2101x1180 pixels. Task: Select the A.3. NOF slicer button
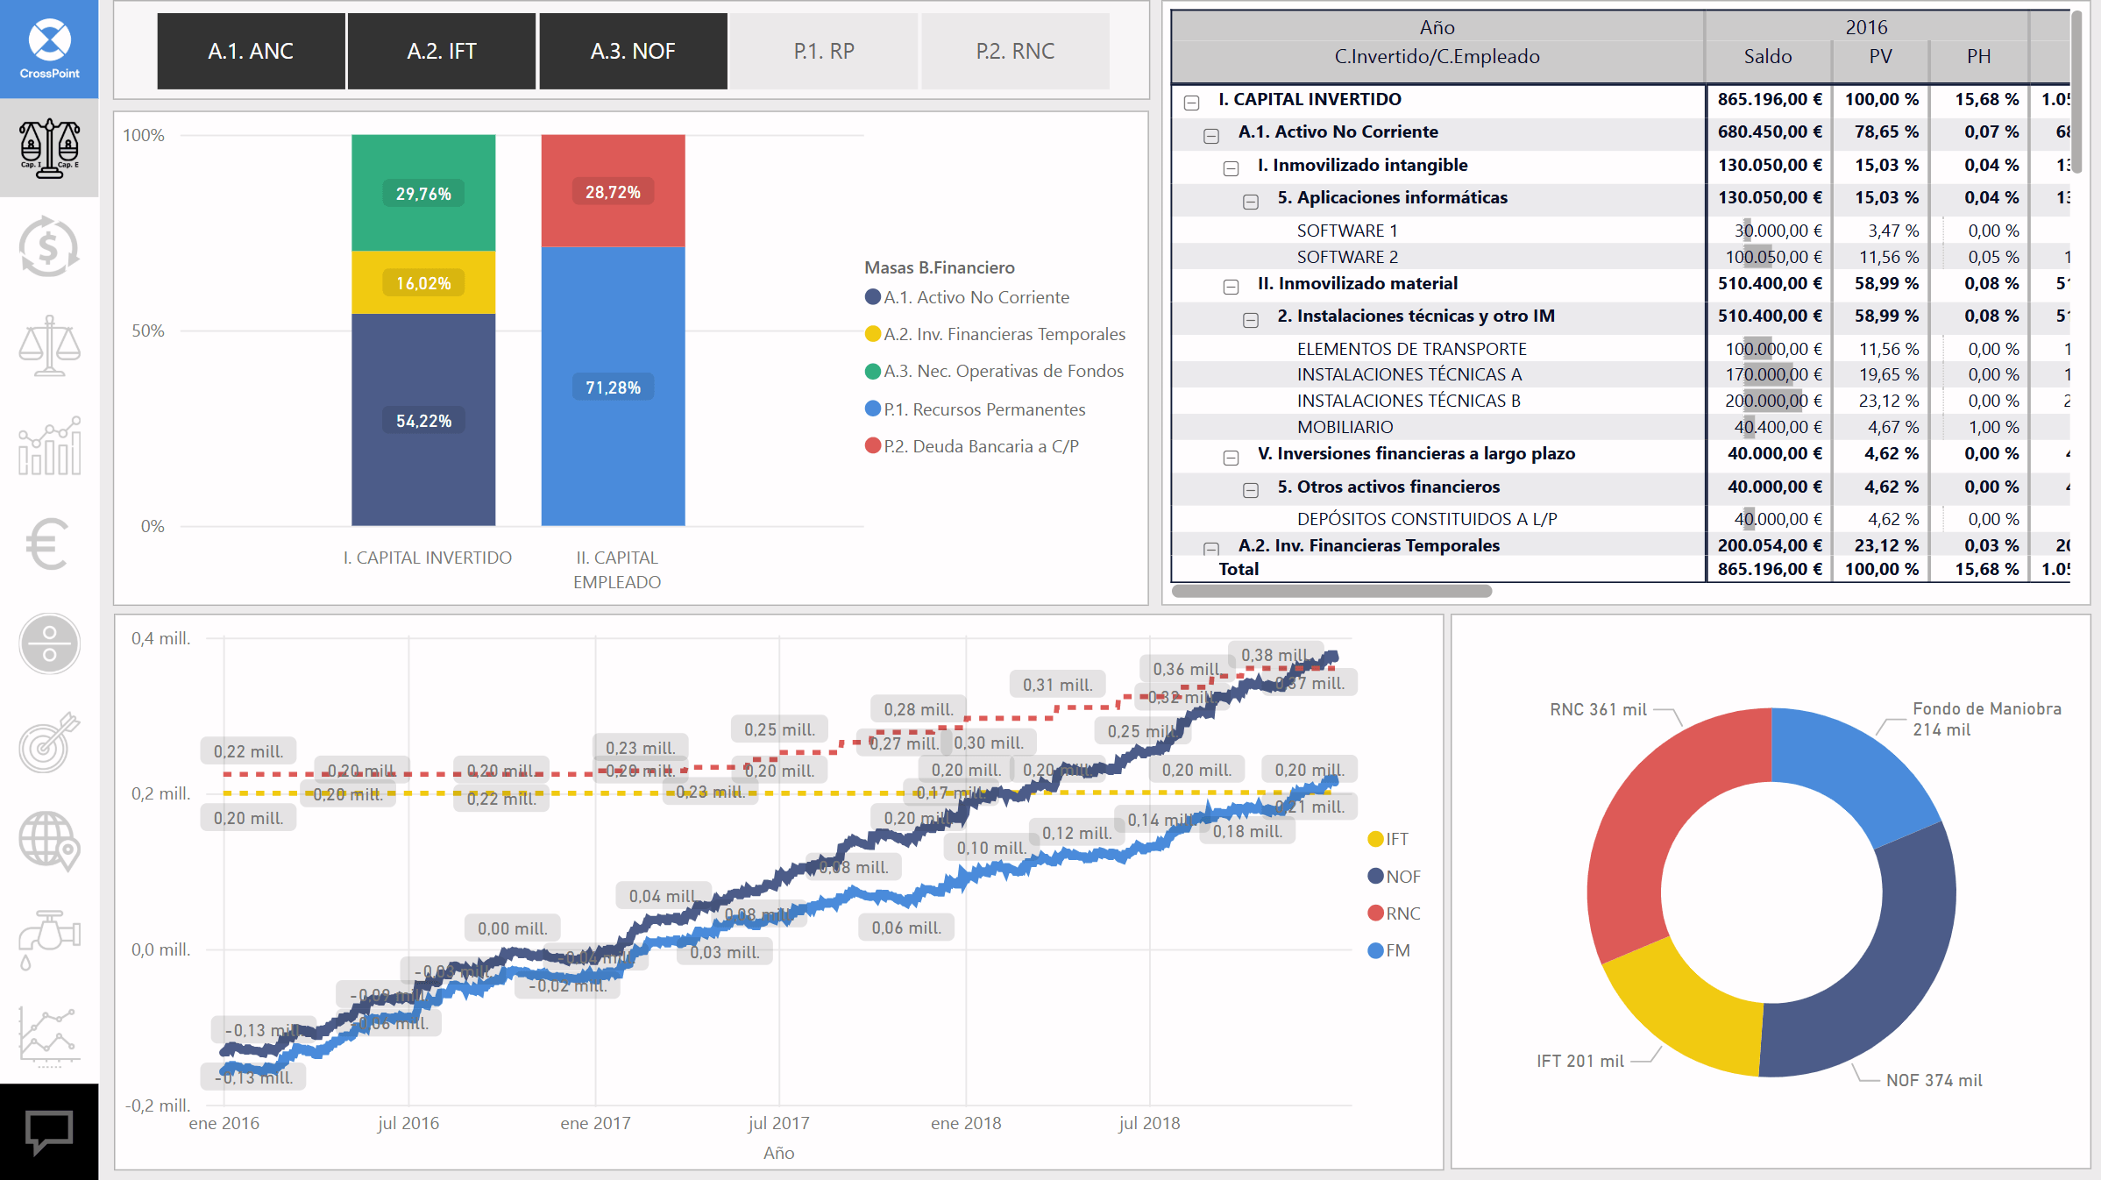click(x=633, y=51)
